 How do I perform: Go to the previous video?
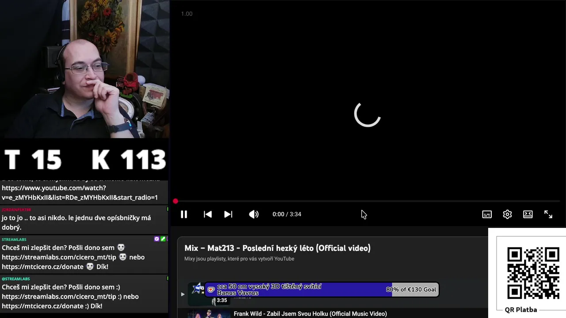tap(207, 214)
